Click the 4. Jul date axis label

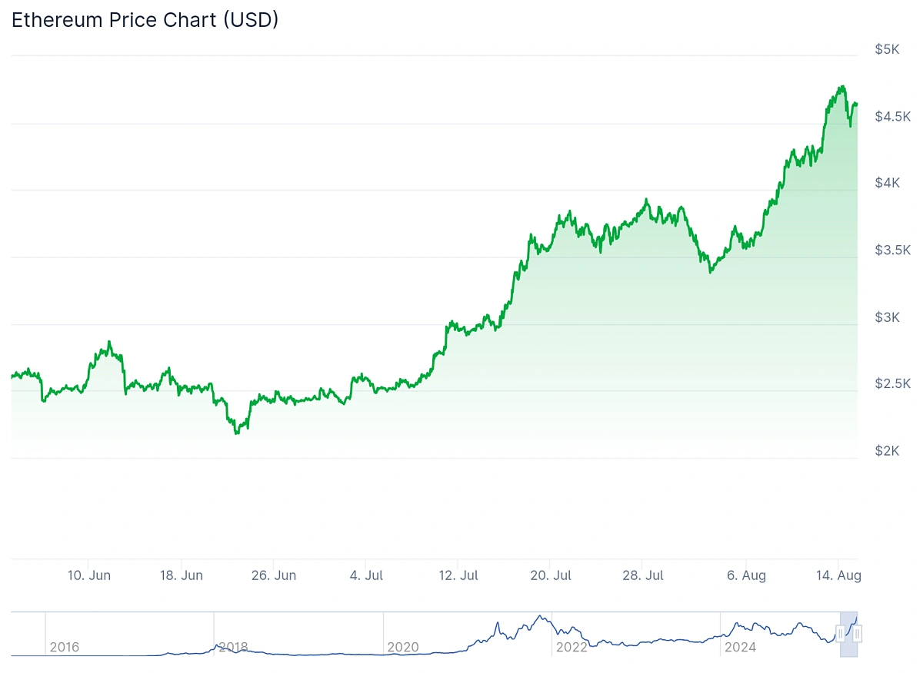pos(366,575)
